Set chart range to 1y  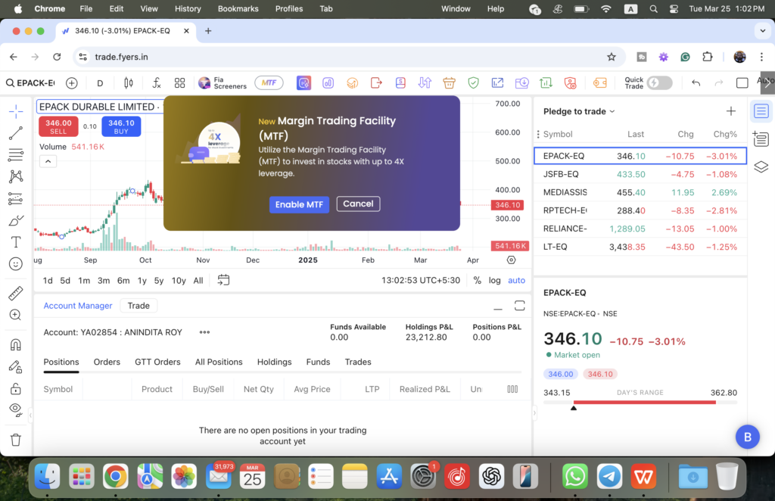tap(142, 281)
